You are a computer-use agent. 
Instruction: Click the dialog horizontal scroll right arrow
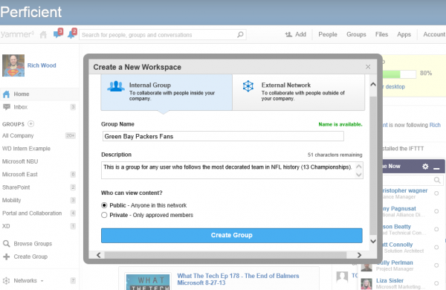click(359, 255)
